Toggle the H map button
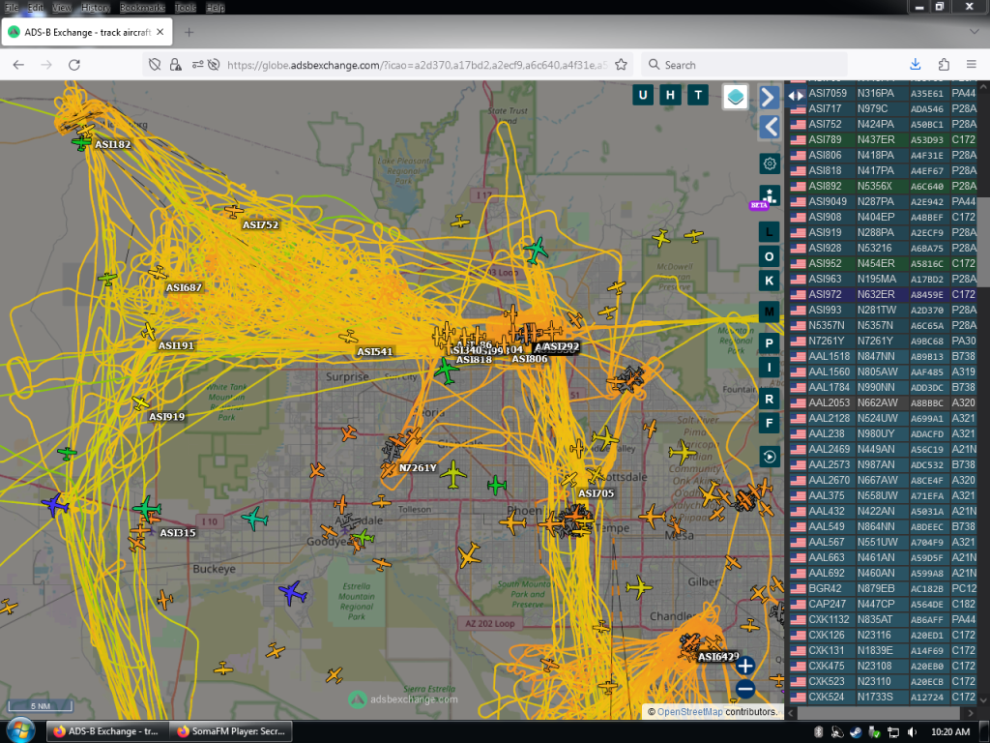This screenshot has width=990, height=743. 670,96
